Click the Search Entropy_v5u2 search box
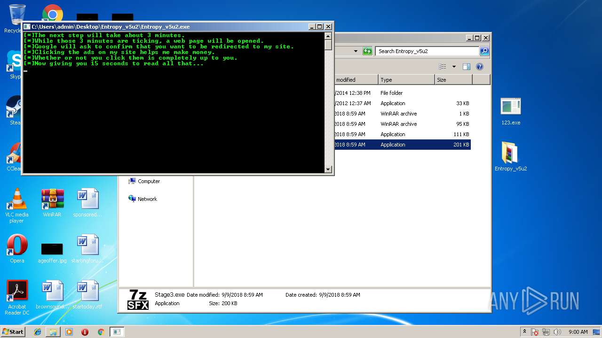 [x=427, y=51]
